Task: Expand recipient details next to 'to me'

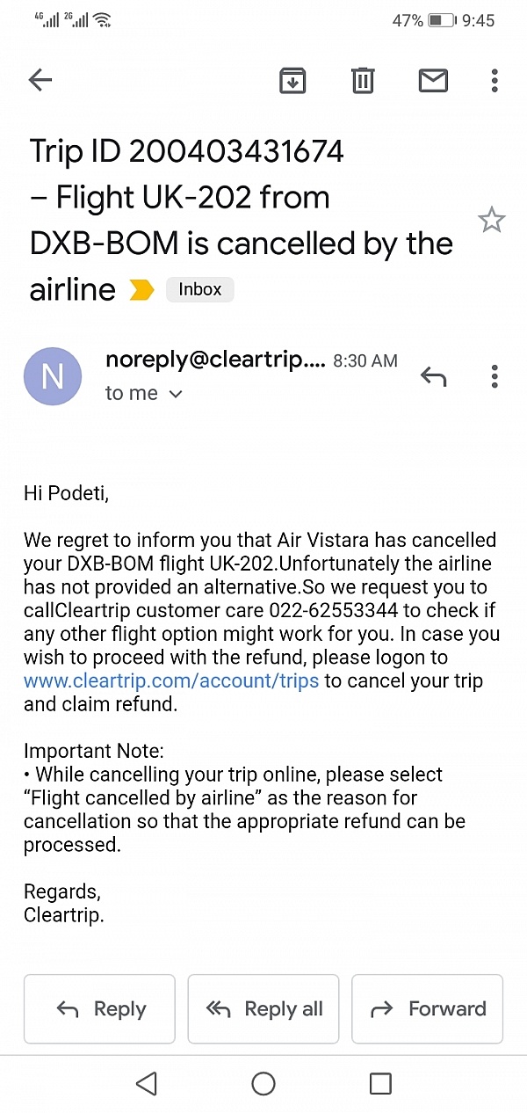Action: point(175,394)
